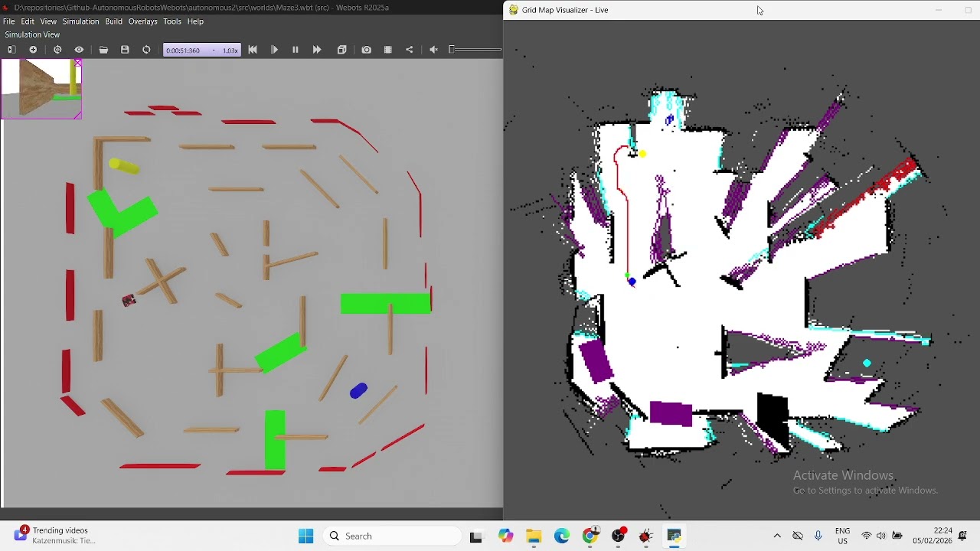Toggle the 3D rendering cube icon

pos(342,50)
